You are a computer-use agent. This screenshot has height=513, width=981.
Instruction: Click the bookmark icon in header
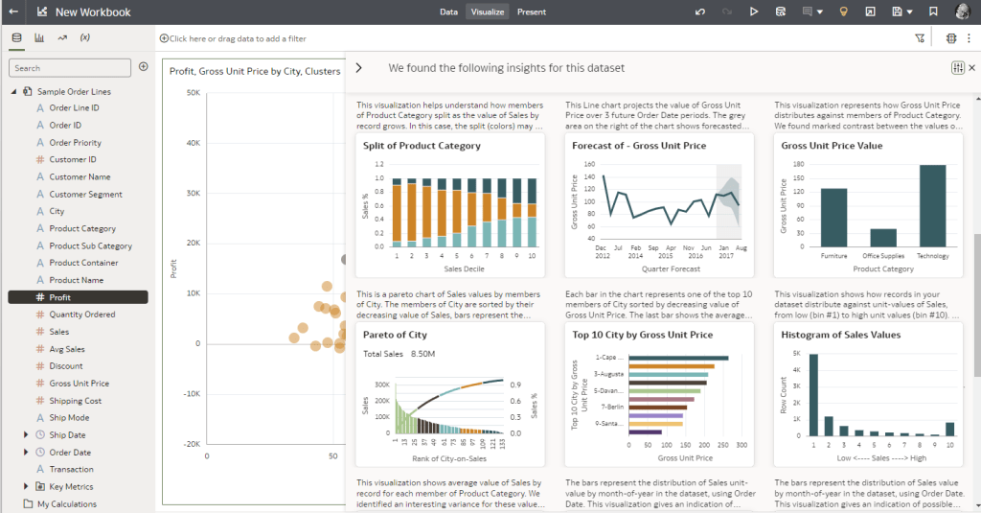pos(933,12)
